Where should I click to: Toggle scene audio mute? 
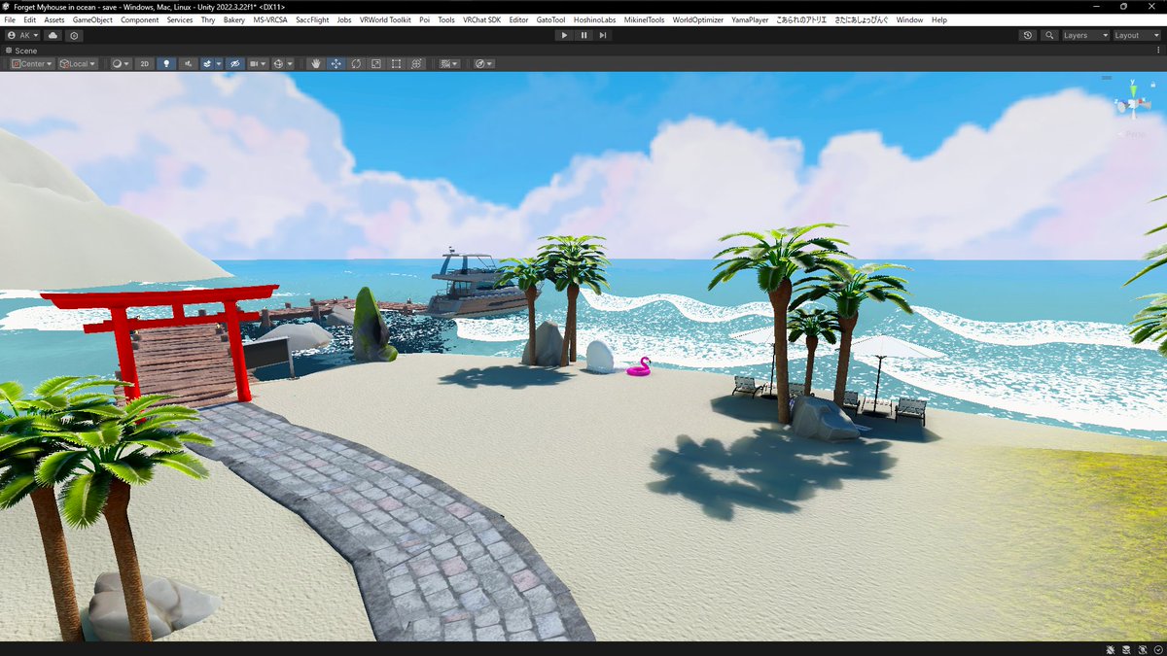pyautogui.click(x=188, y=64)
